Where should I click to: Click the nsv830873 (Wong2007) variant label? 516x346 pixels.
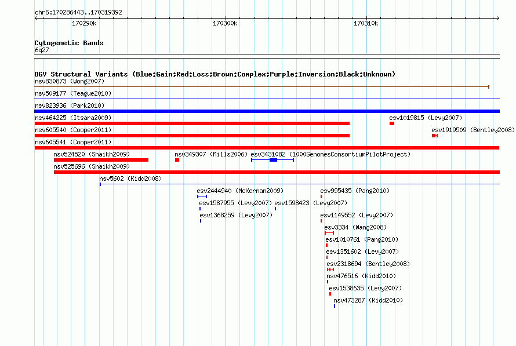click(x=70, y=81)
